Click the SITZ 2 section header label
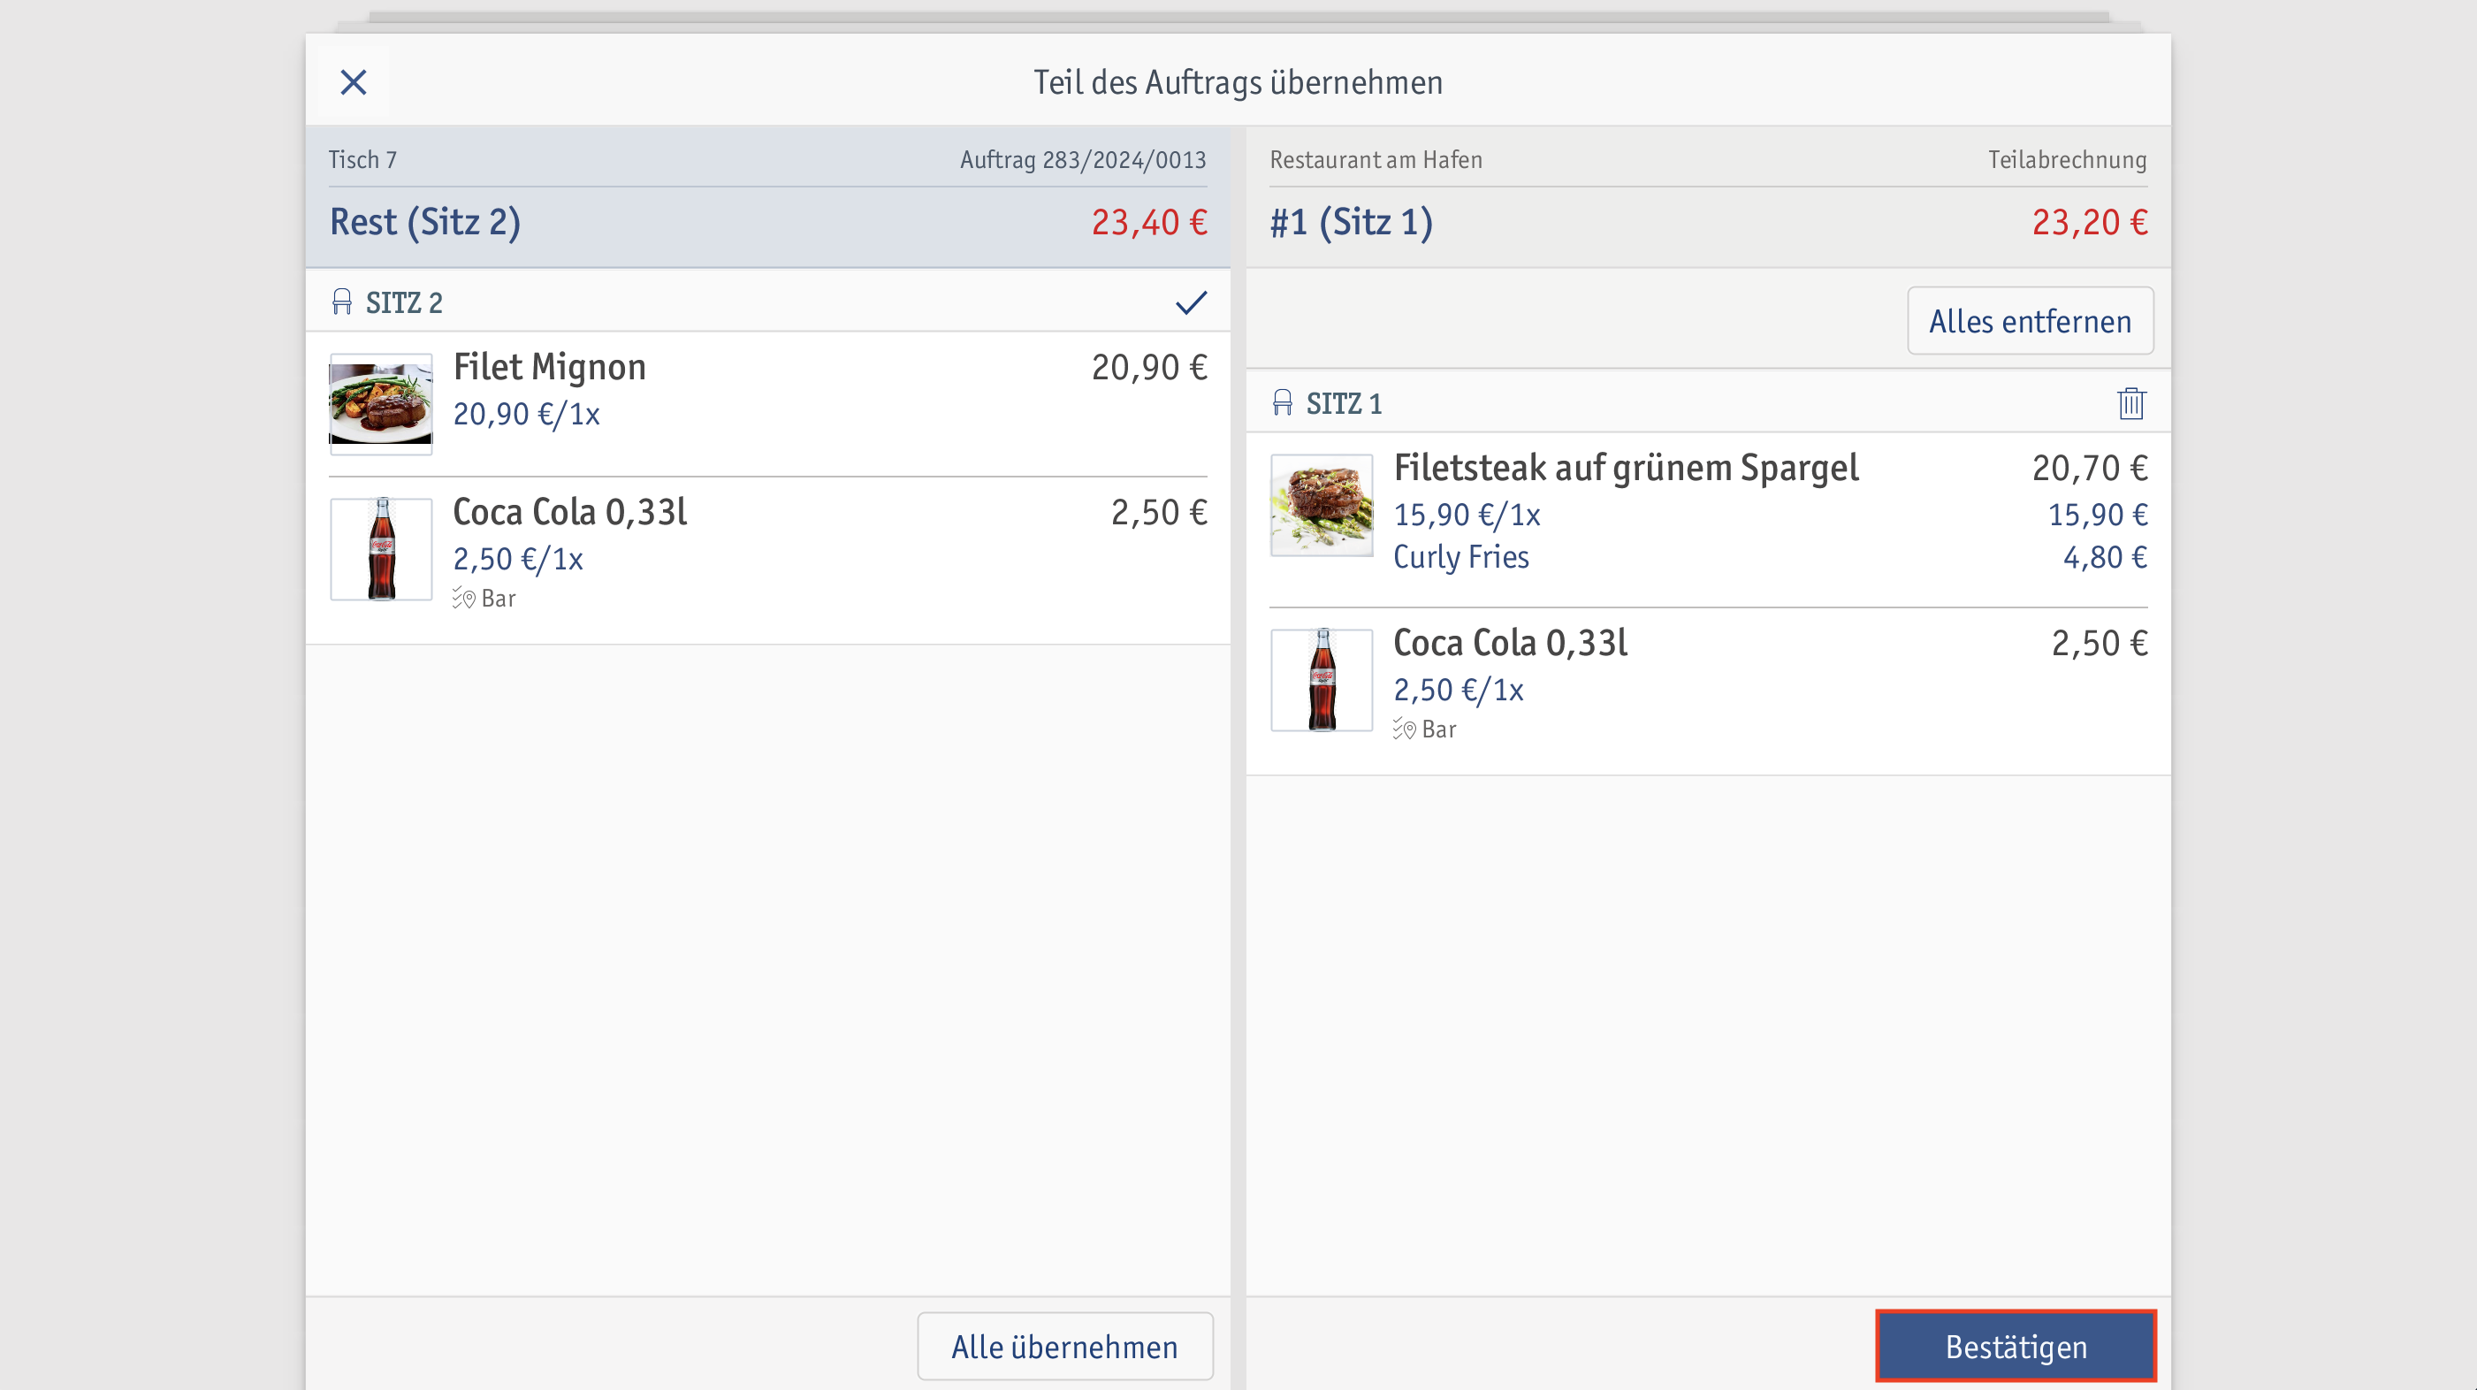 [x=404, y=303]
